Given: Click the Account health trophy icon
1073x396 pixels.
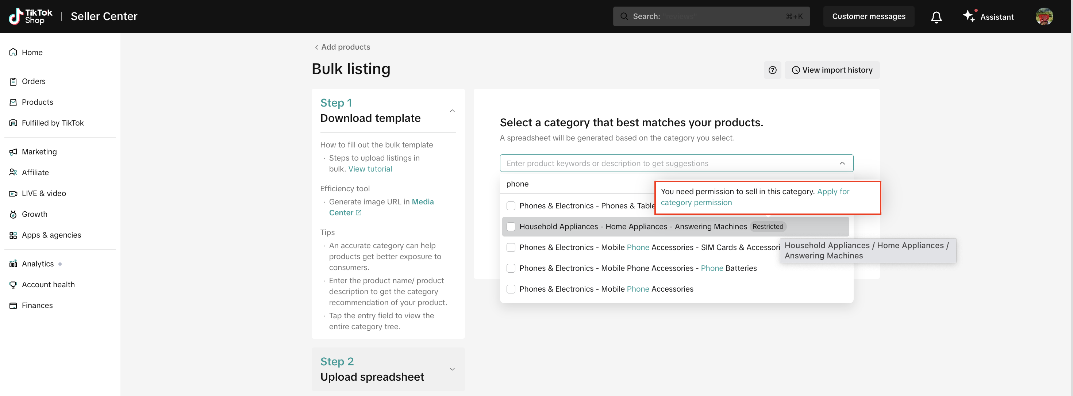Looking at the screenshot, I should [14, 284].
